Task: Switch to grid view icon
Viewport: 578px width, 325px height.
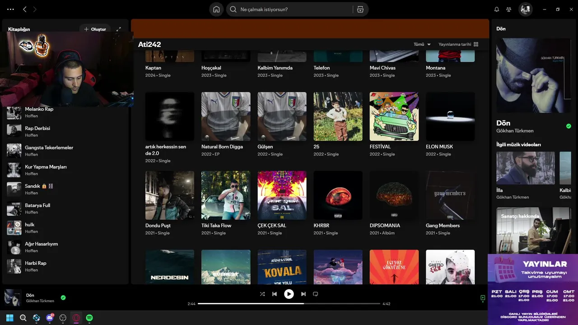Action: [x=476, y=44]
